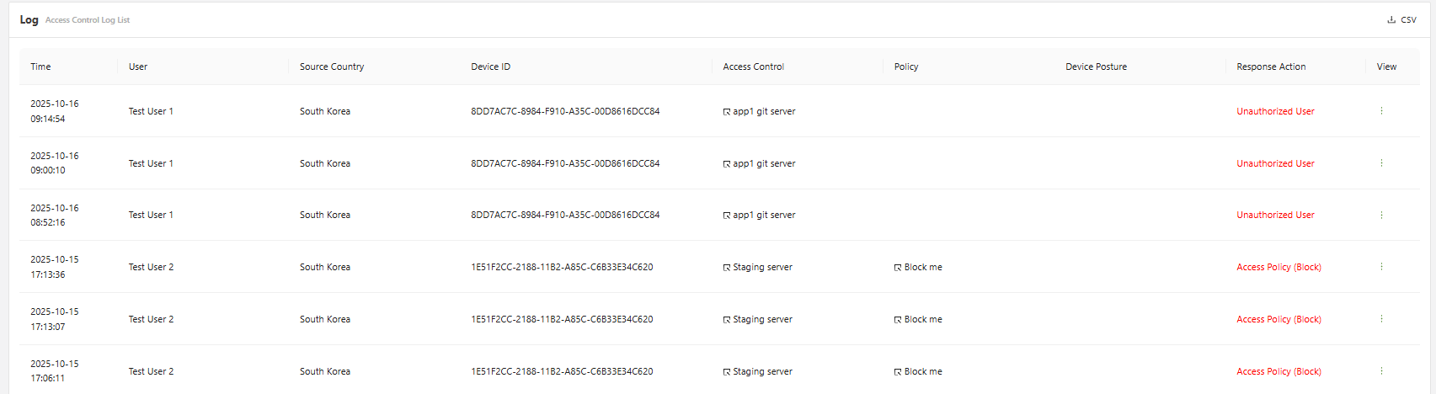Open view menu for 08:52:16 log entry
The image size is (1436, 394).
point(1381,215)
